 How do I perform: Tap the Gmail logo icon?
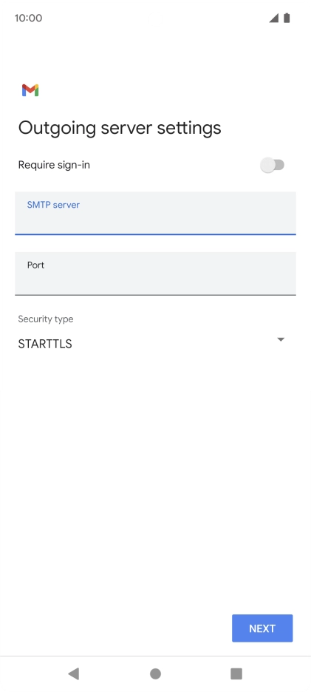tap(30, 90)
